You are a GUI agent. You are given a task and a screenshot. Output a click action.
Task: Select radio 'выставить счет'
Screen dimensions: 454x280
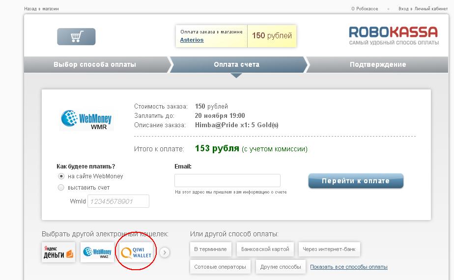point(61,188)
